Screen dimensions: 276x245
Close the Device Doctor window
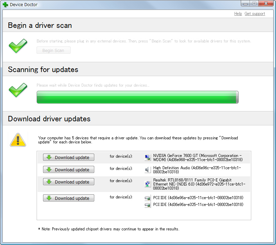point(266,3)
